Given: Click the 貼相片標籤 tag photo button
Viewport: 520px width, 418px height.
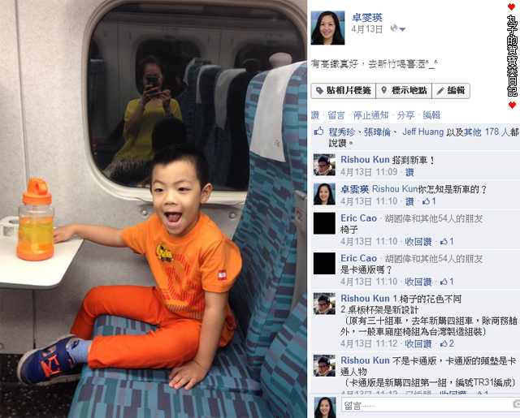Looking at the screenshot, I should 343,90.
